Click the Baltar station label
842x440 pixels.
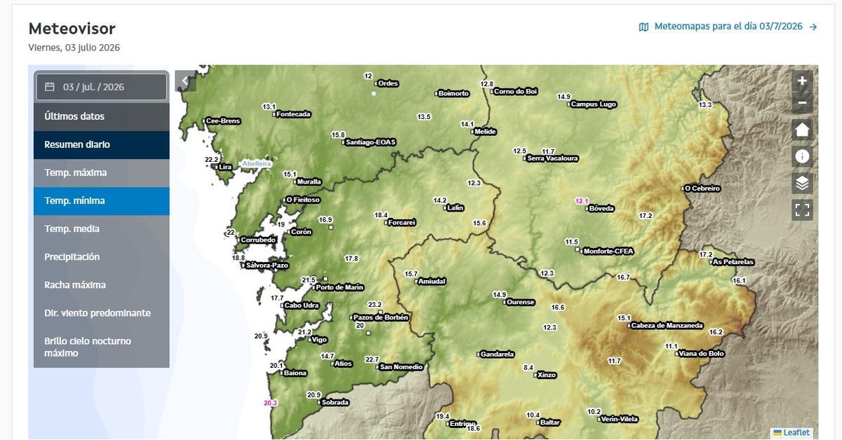coord(550,422)
